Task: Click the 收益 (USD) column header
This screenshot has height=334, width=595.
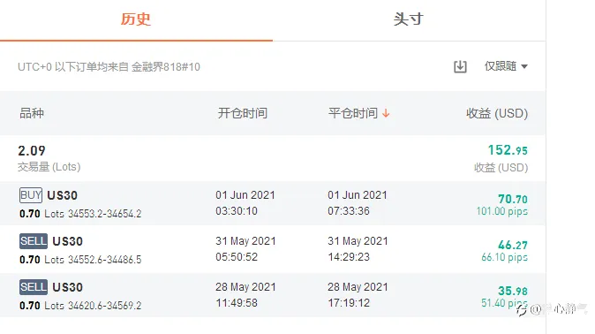Action: [497, 113]
